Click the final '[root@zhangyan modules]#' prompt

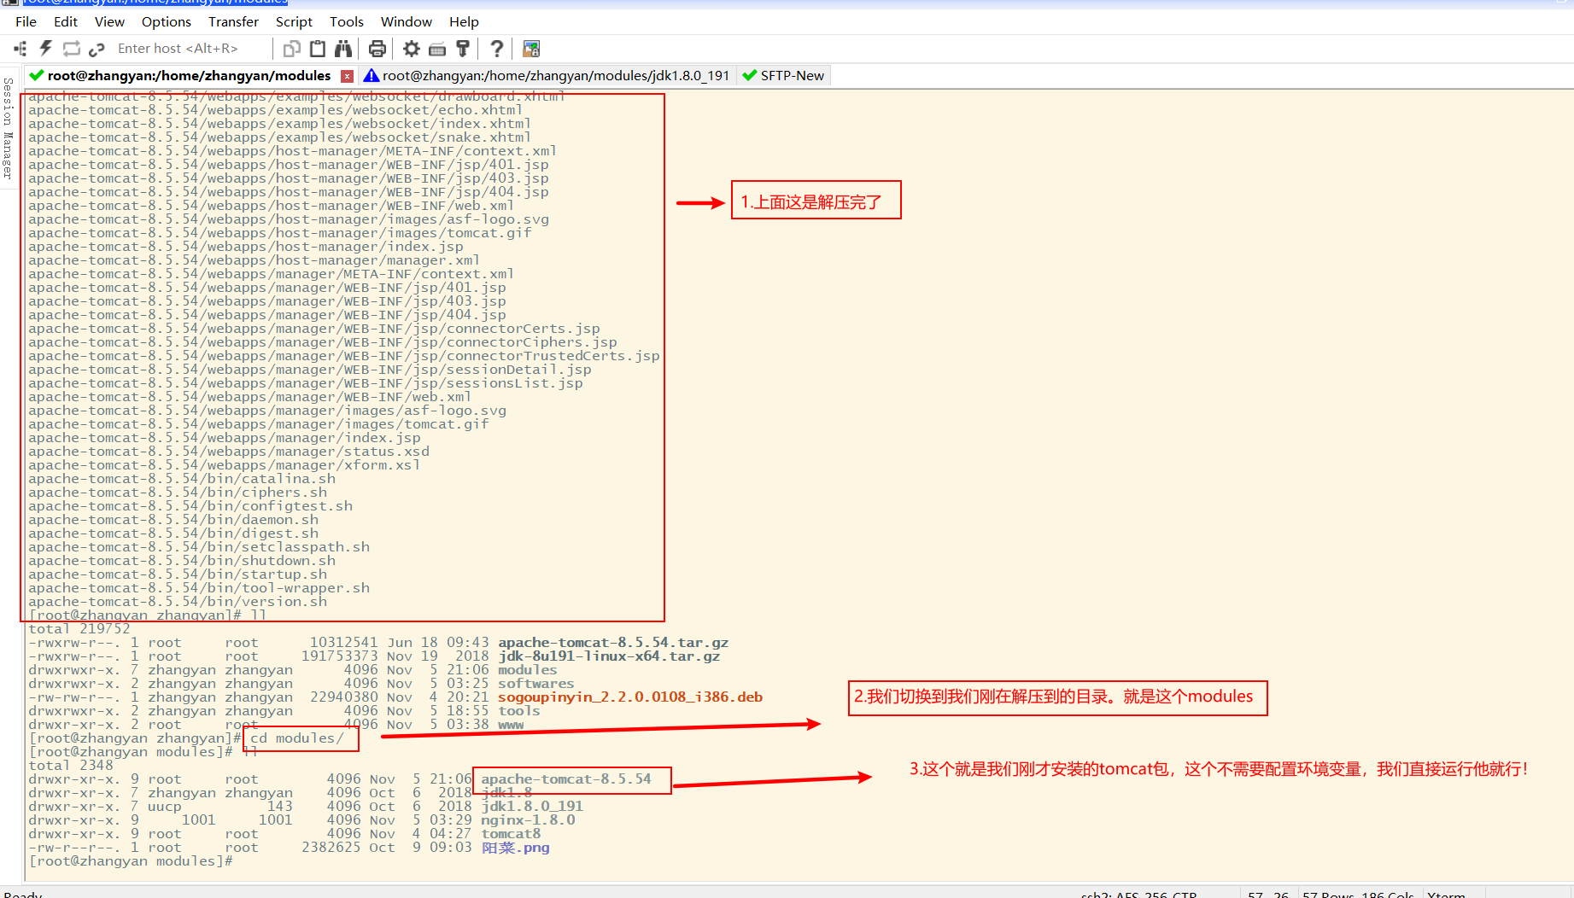[x=131, y=861]
